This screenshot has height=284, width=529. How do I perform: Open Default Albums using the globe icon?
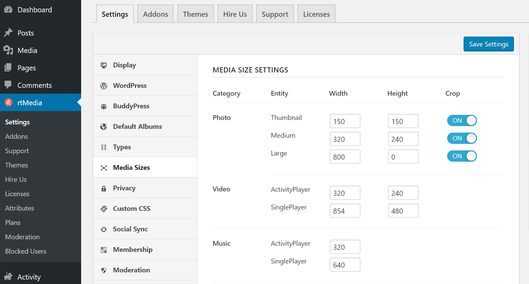coord(104,126)
